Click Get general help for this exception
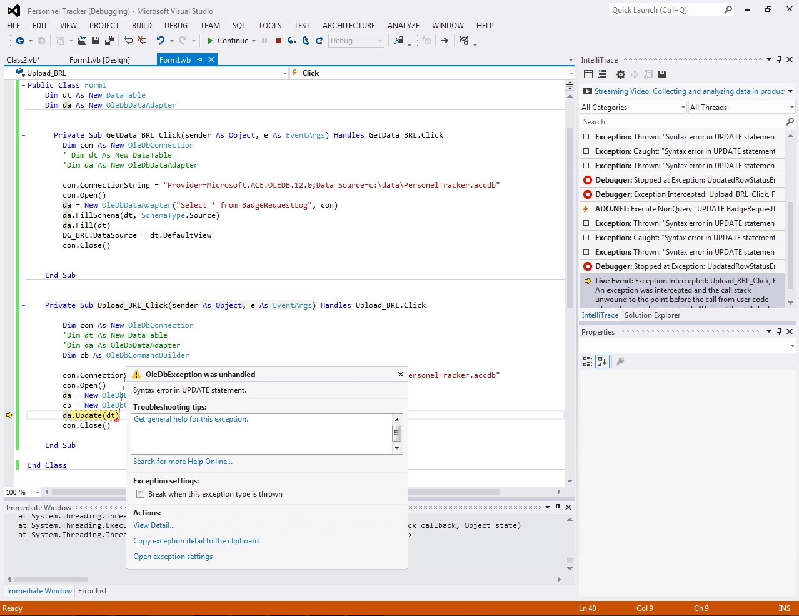Screen dimensions: 799x616 (x=191, y=419)
